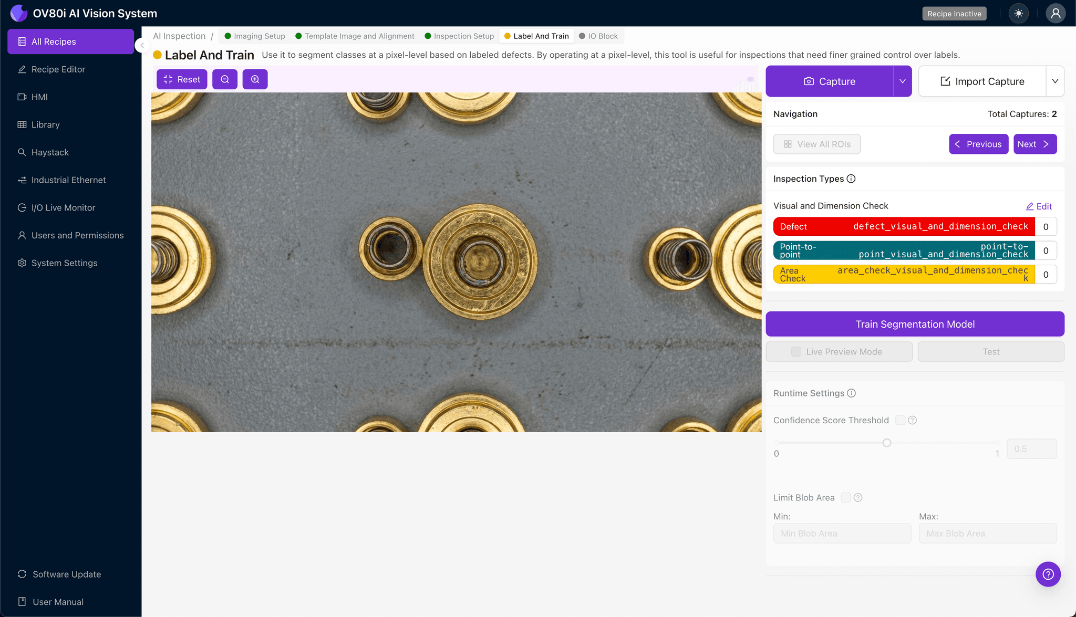
Task: Click the Min Blob Area input field
Action: (842, 533)
